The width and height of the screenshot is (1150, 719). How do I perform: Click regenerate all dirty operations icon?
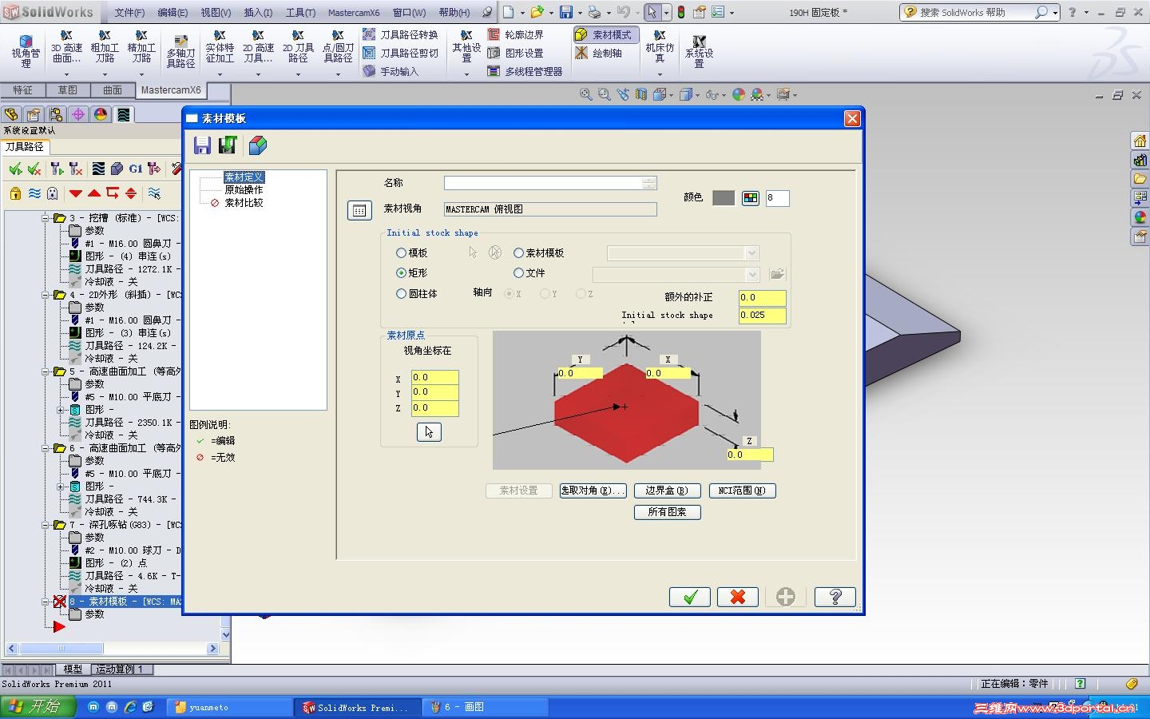tap(76, 169)
